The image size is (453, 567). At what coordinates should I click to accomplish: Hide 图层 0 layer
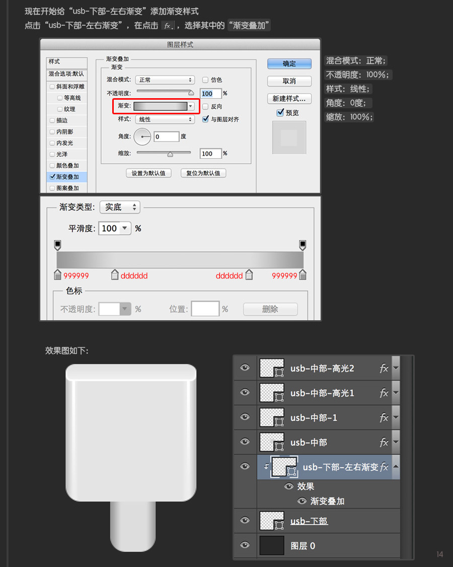[x=245, y=545]
